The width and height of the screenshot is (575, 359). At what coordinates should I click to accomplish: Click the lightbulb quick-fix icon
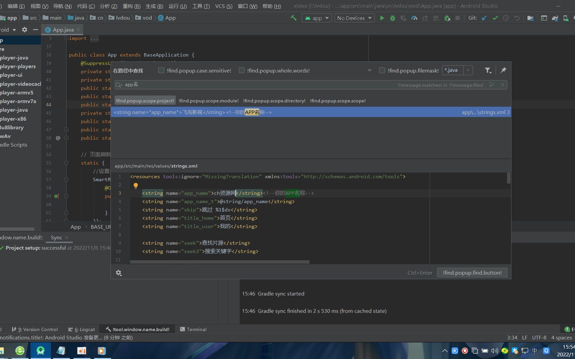pos(136,185)
